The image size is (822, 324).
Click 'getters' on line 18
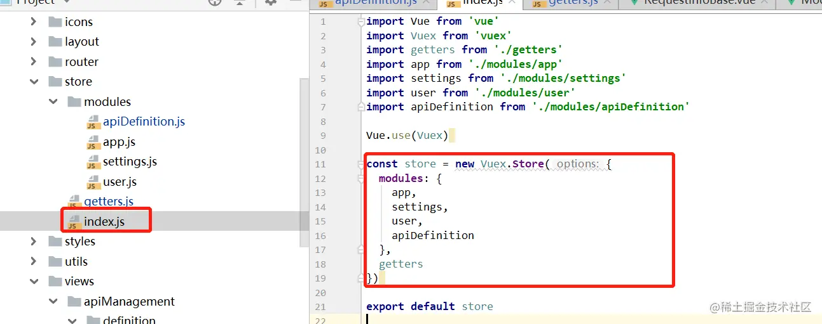pos(401,264)
